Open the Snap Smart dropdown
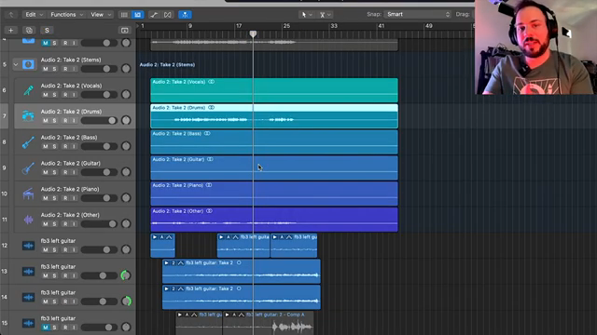This screenshot has height=335, width=597. pyautogui.click(x=417, y=15)
